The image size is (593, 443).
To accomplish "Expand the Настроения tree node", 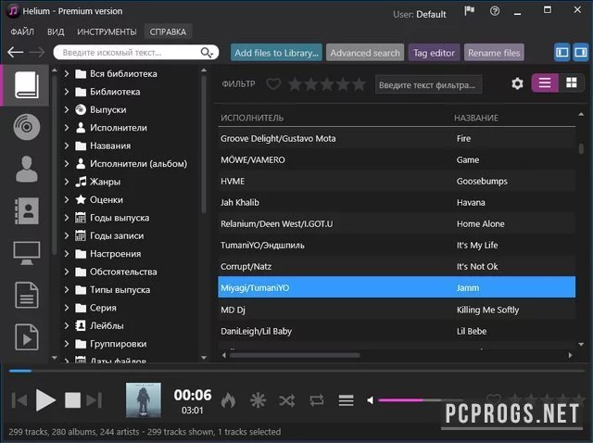I will 67,253.
